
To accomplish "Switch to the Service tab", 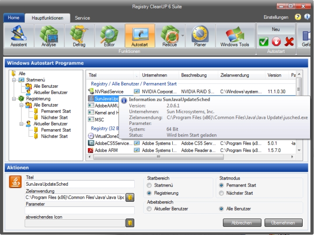I will coord(82,18).
